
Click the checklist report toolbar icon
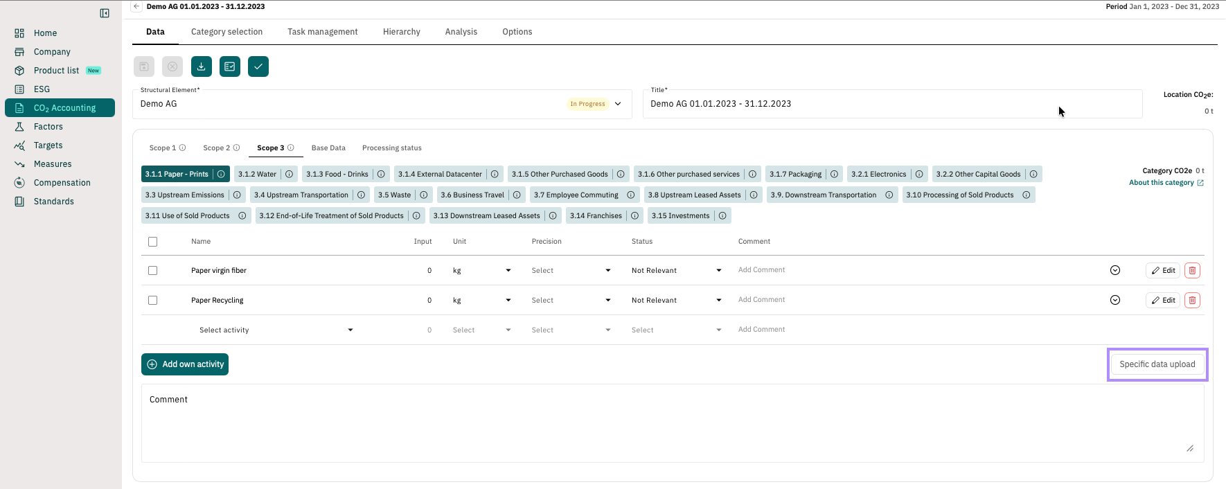[230, 66]
